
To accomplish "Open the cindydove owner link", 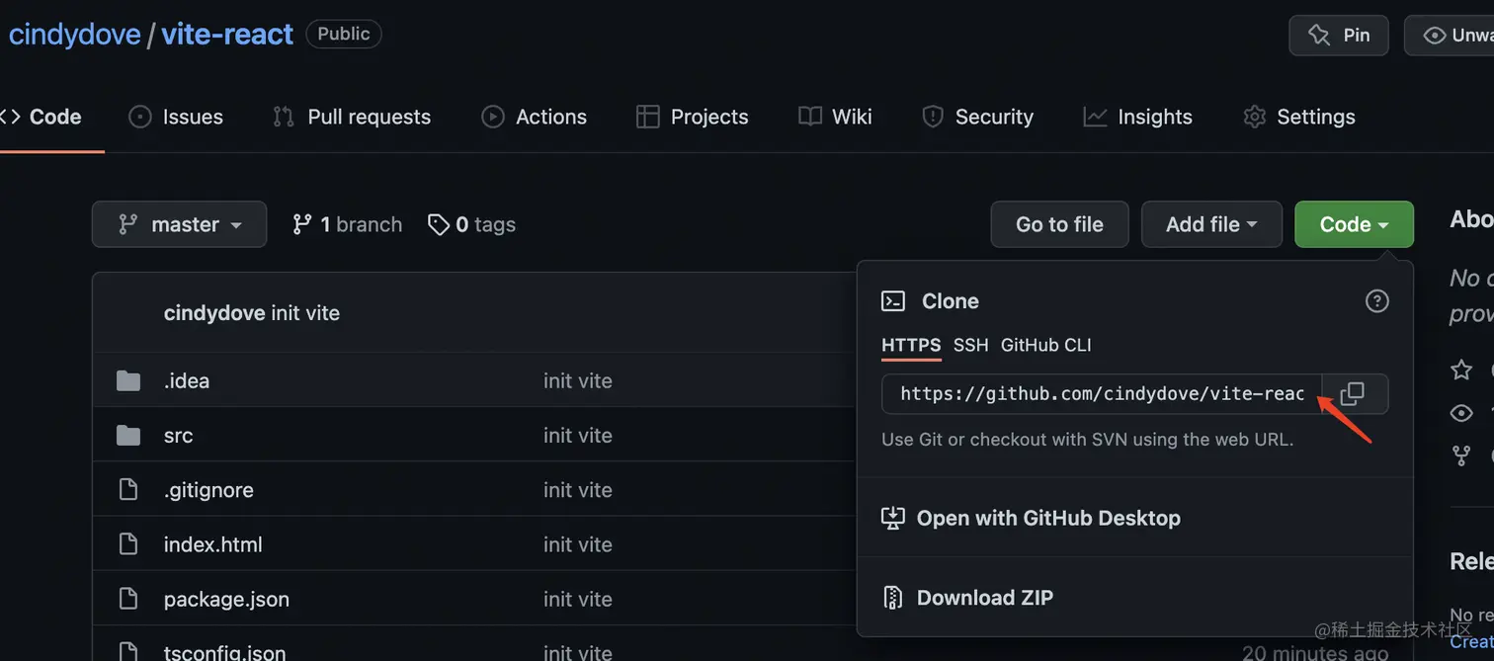I will (x=74, y=35).
